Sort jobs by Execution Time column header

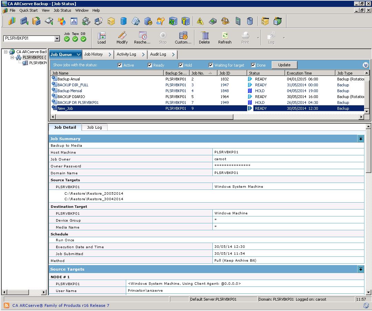tap(299, 73)
